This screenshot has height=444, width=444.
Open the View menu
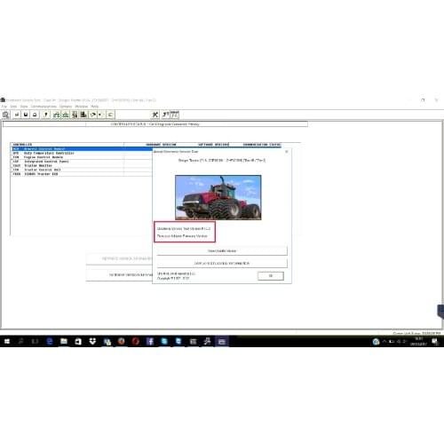coord(24,107)
